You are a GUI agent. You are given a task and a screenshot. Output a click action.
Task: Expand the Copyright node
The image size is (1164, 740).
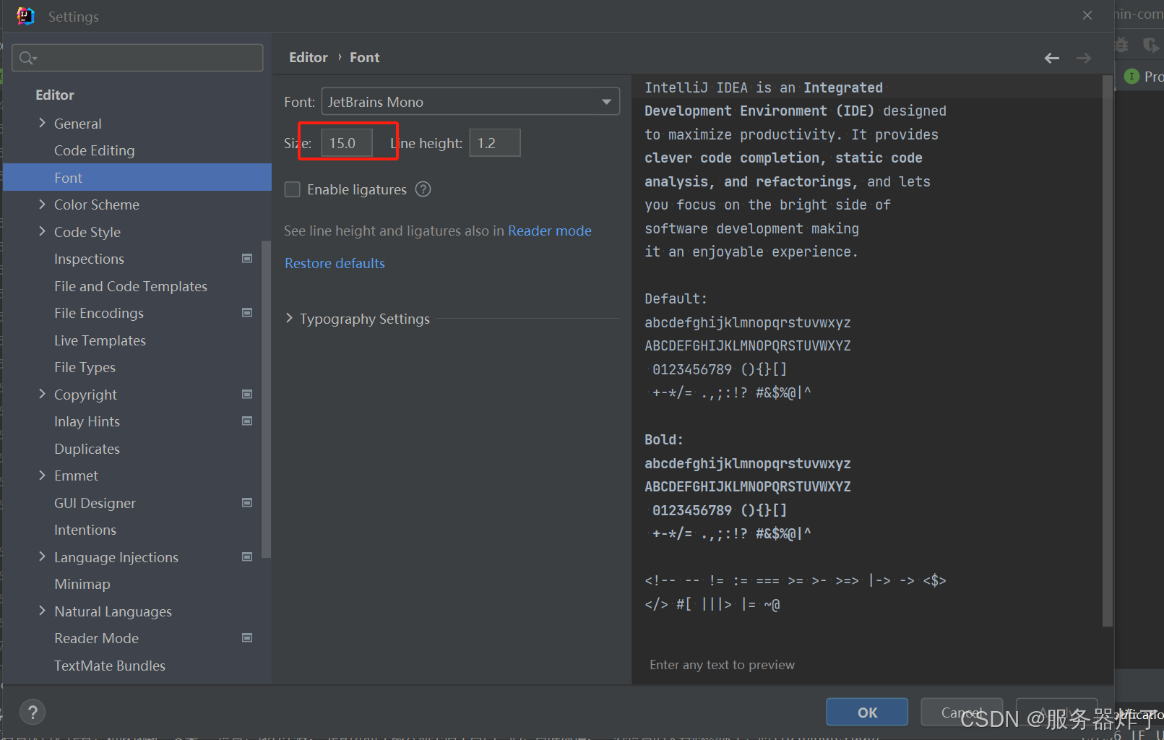(42, 395)
